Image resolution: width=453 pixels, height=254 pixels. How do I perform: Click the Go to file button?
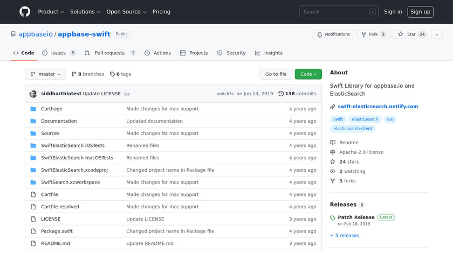(x=276, y=74)
